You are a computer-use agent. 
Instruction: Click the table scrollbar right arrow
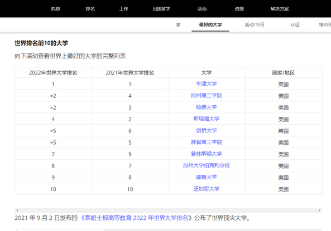[x=319, y=210]
